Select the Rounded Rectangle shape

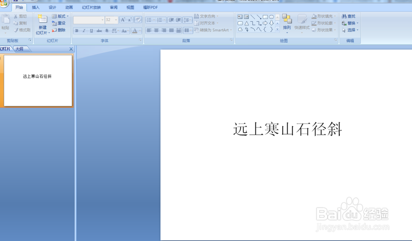(240, 23)
